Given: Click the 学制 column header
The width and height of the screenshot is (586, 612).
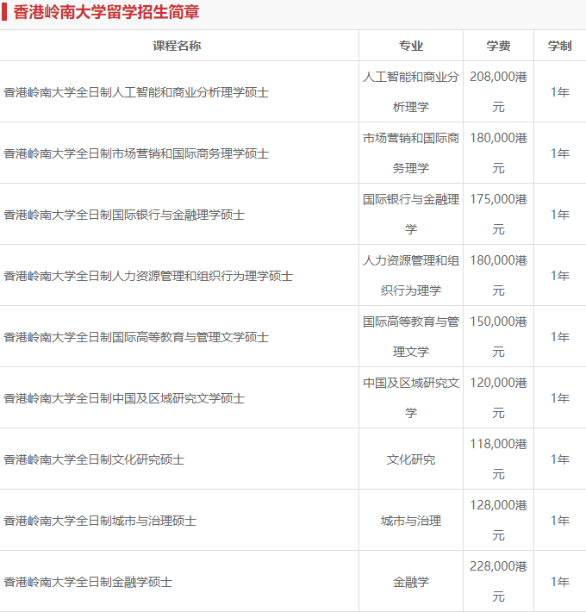Looking at the screenshot, I should click(x=559, y=46).
